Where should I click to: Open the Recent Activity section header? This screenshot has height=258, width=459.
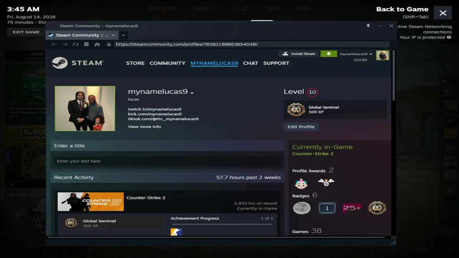74,177
